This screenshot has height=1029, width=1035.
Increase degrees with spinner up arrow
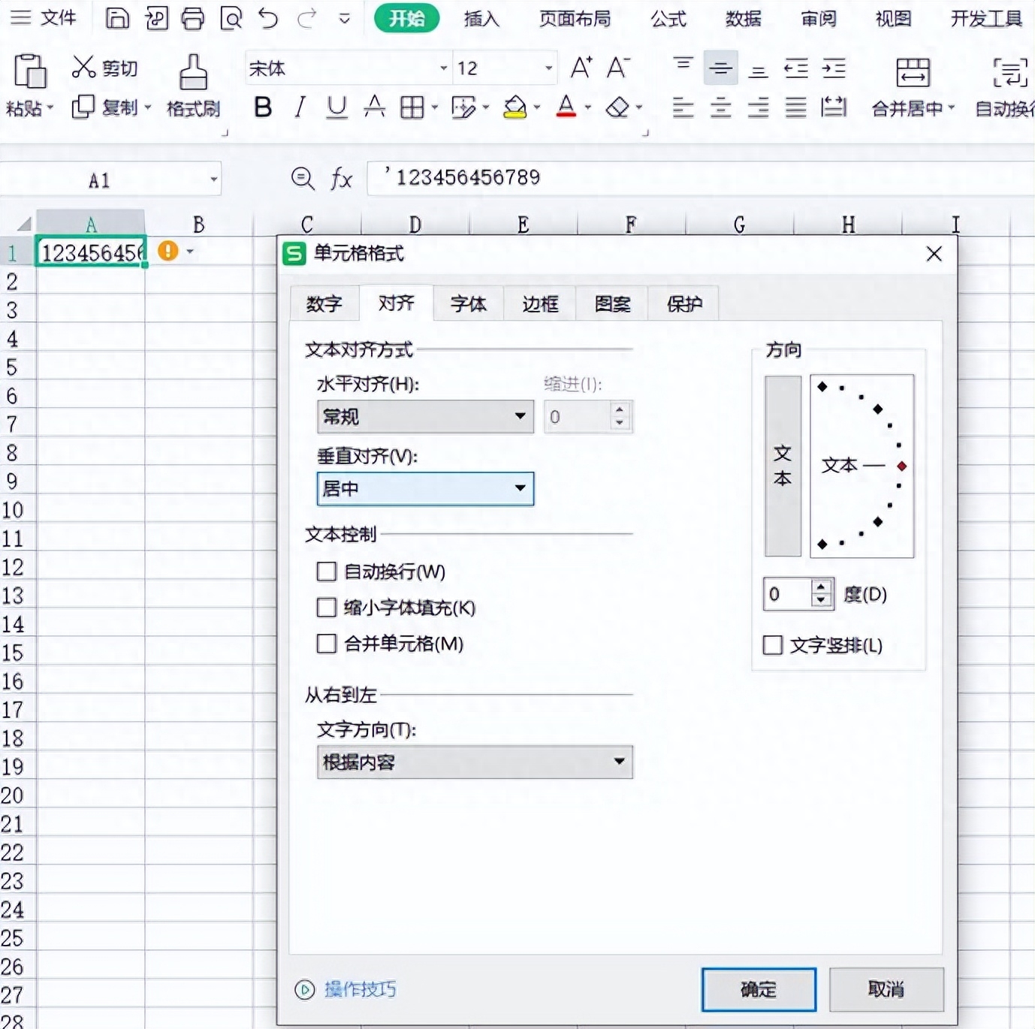(x=822, y=586)
